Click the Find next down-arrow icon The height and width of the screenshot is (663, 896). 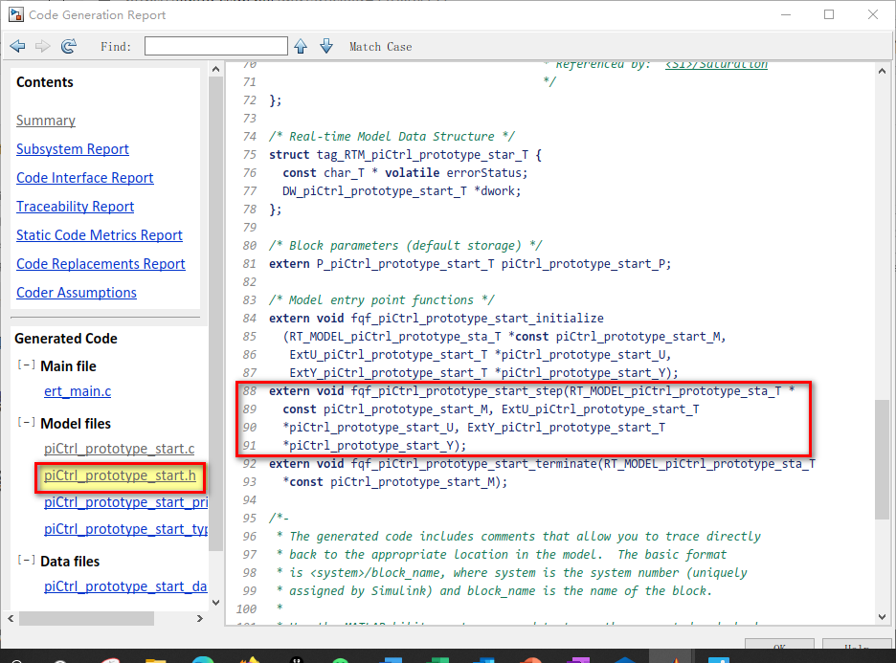(326, 46)
